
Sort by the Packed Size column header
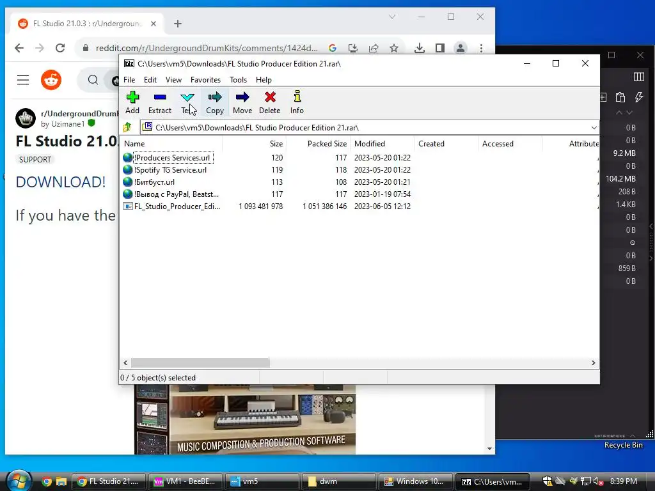tap(319, 144)
